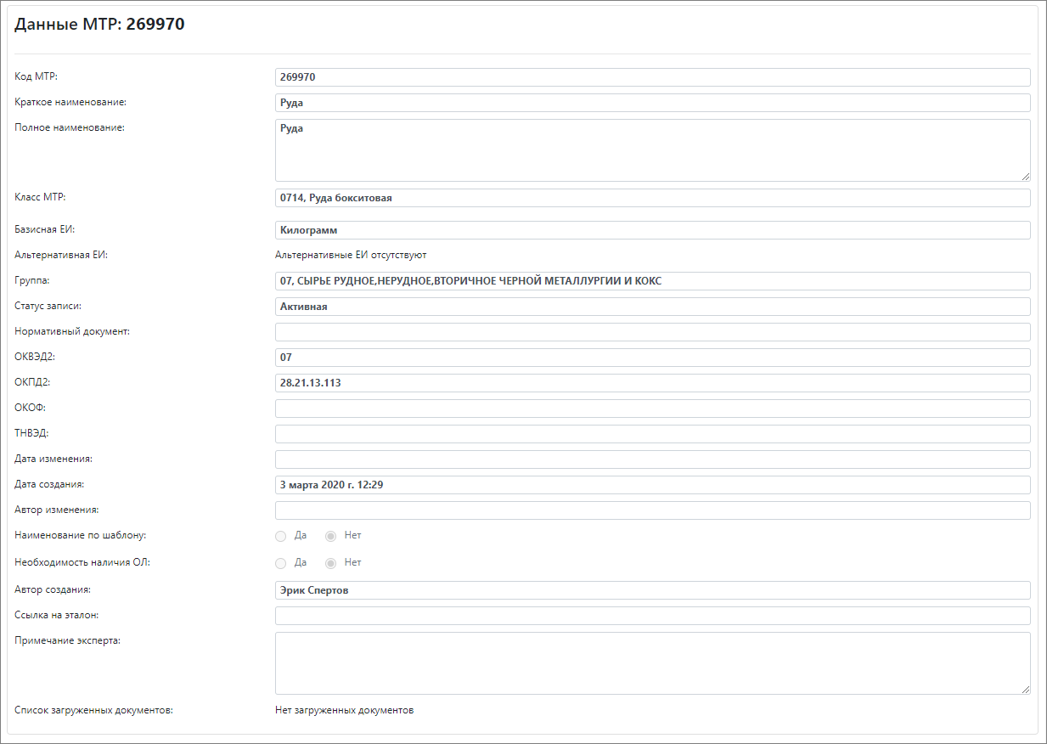Image resolution: width=1047 pixels, height=744 pixels.
Task: Select Да for Наименование по шаблону
Action: click(x=281, y=537)
